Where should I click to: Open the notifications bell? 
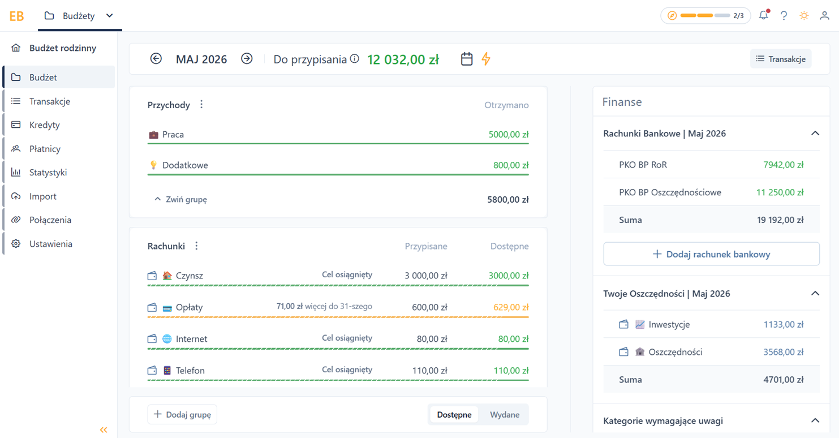(764, 15)
